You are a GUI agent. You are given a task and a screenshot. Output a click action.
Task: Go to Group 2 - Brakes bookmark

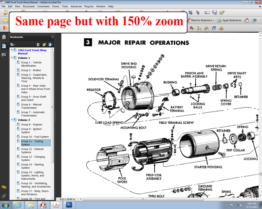coord(31,70)
